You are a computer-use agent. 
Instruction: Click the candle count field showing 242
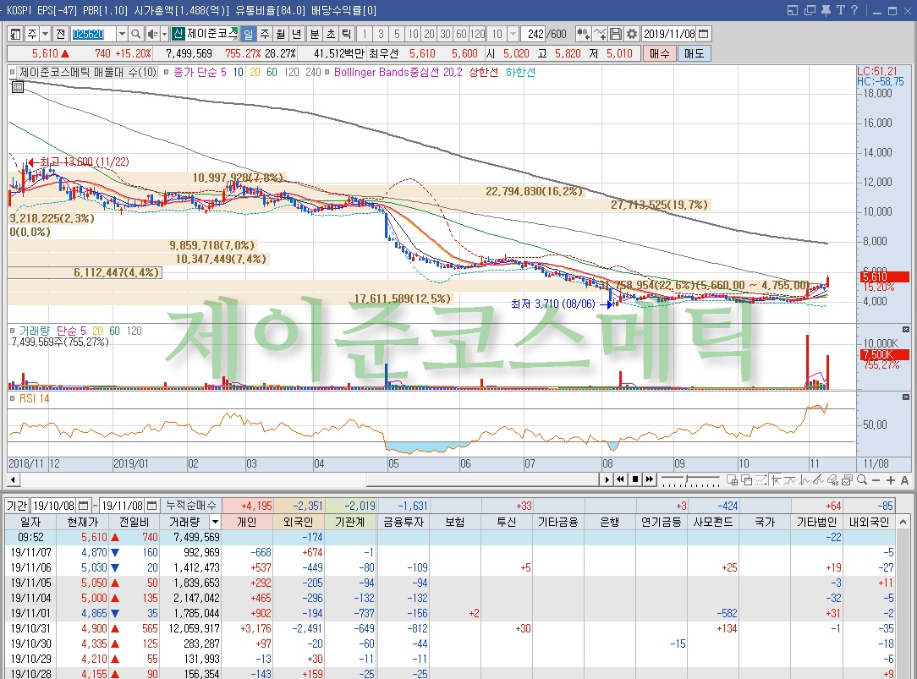click(x=535, y=34)
